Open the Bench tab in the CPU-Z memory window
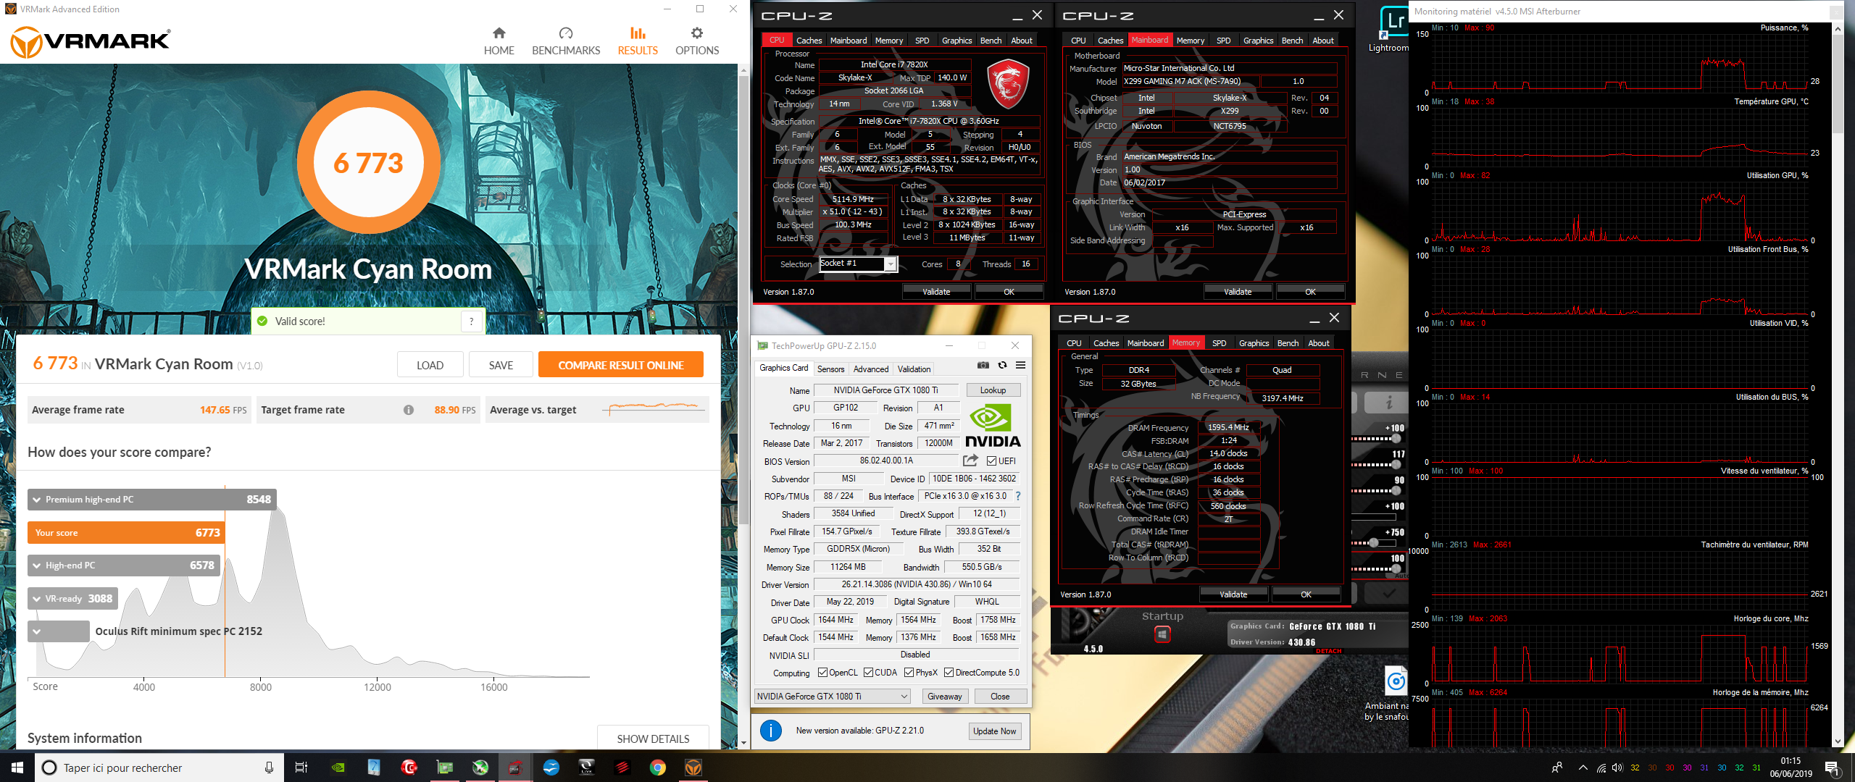This screenshot has height=782, width=1855. pos(1287,343)
